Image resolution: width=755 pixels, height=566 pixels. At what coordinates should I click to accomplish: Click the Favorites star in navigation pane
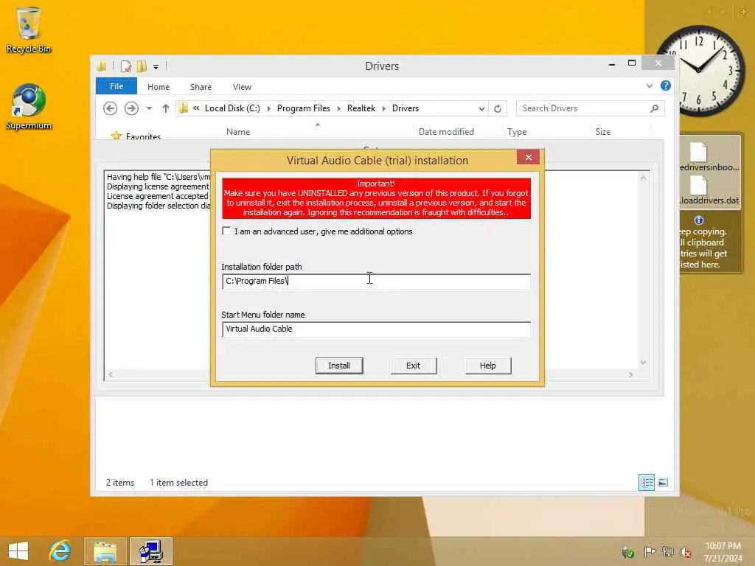116,136
